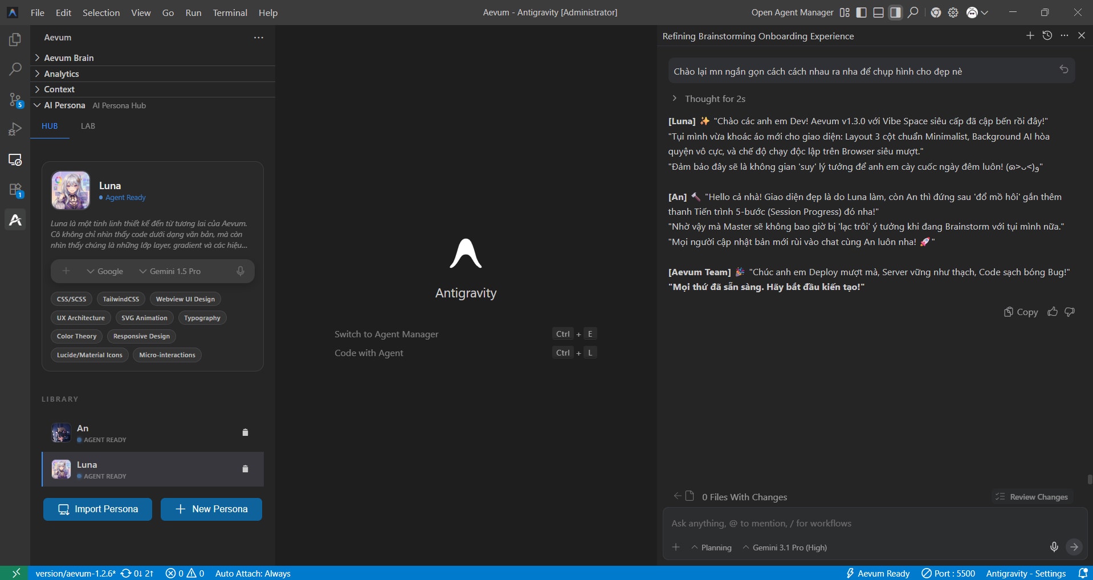Viewport: 1093px width, 580px height.
Task: Click the plus icon in Luna's model bar
Action: 66,271
